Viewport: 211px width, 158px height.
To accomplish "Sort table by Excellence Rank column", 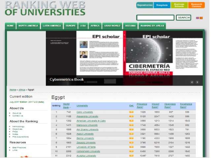I will pyautogui.click(x=186, y=106).
